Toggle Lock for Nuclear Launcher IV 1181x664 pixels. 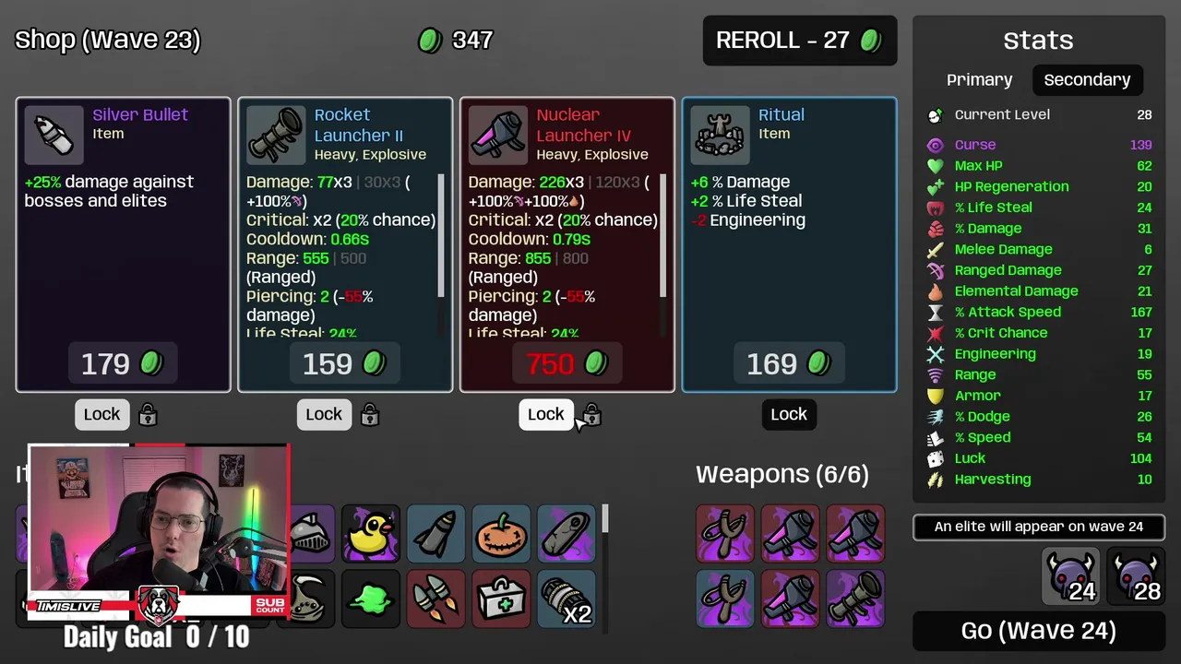pos(545,414)
